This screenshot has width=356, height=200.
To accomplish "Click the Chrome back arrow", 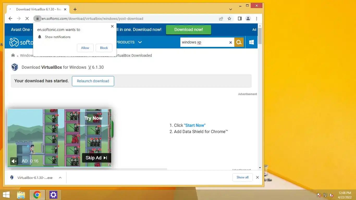I will pos(10,18).
